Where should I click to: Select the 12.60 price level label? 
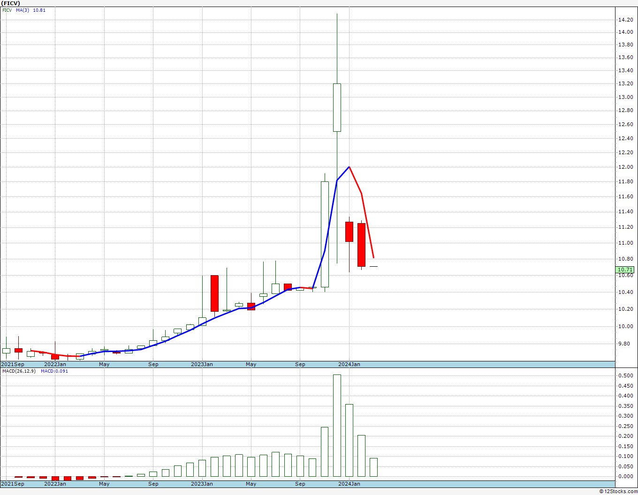pos(625,125)
